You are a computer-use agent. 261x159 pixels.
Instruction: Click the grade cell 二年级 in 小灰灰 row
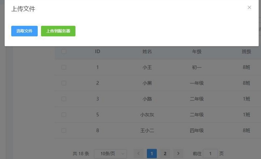pyautogui.click(x=197, y=115)
